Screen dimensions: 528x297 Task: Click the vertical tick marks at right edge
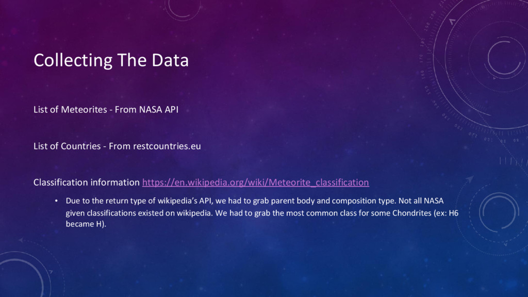[x=513, y=161]
